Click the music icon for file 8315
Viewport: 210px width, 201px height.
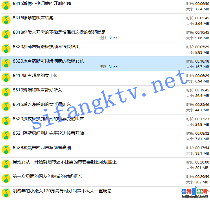[6, 6]
